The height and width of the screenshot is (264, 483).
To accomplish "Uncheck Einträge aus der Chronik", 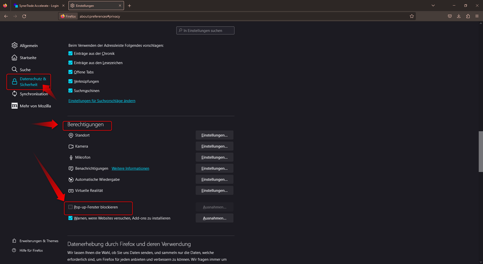I will pos(70,54).
